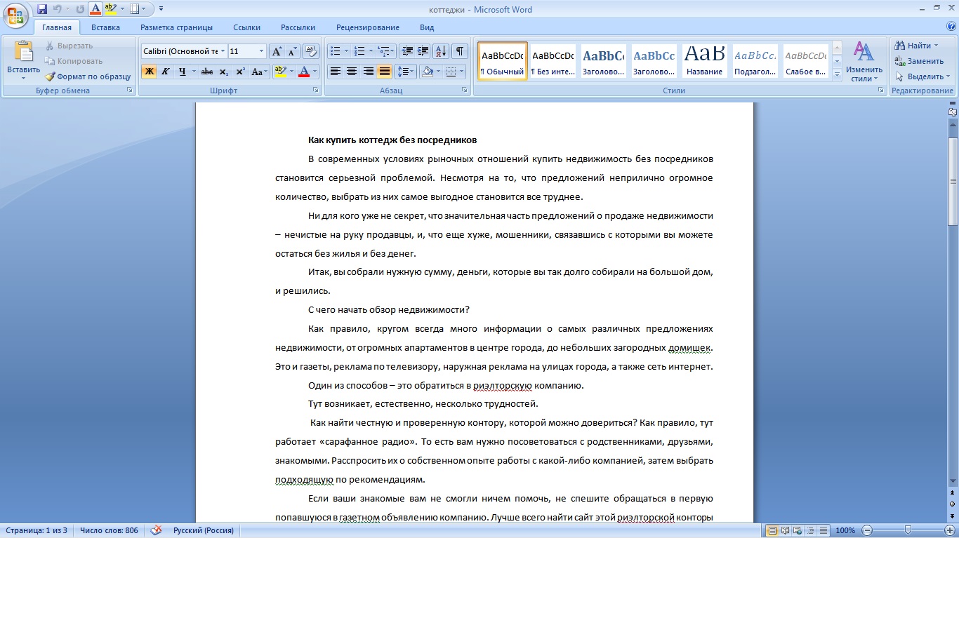Expand the Styles gallery list

pyautogui.click(x=837, y=74)
